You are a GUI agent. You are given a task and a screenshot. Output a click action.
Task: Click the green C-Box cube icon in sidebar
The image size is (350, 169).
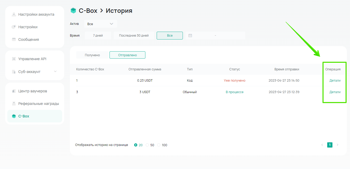(x=14, y=116)
